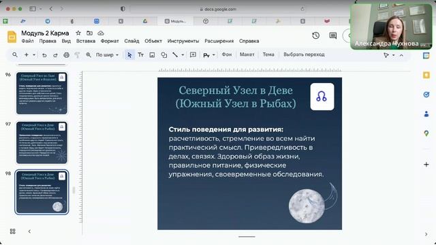
Task: Add a comment from toolbar
Action: 193,55
